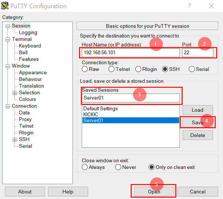Expand the Selection tree node
This screenshot has height=199, width=223.
tap(14, 93)
